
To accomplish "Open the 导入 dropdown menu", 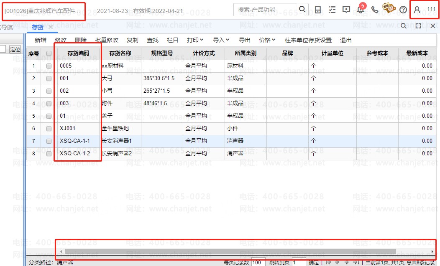I will click(221, 40).
